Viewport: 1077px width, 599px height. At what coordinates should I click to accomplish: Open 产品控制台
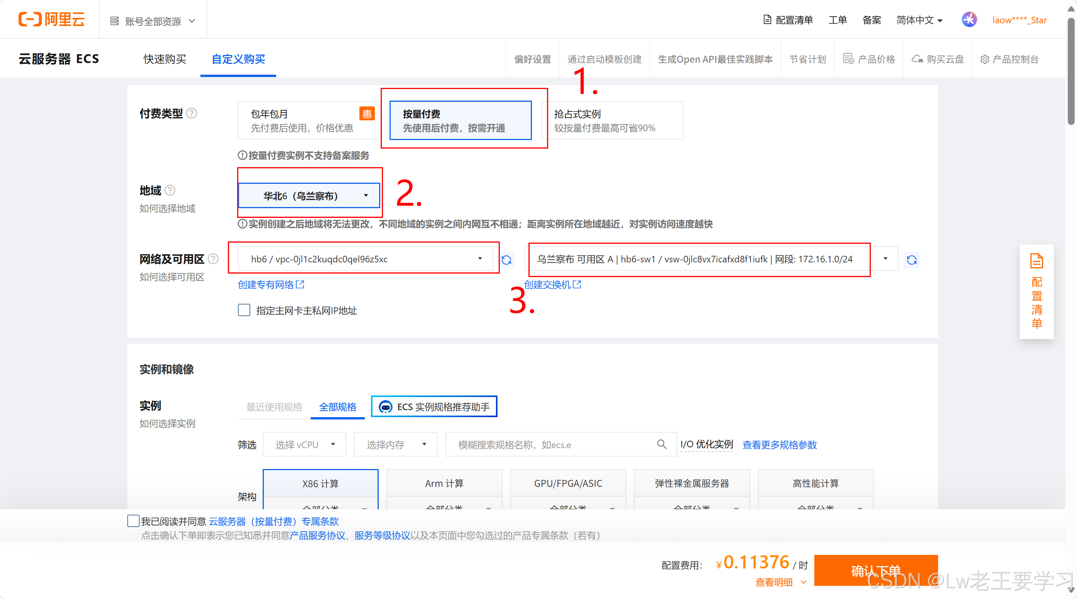click(x=1009, y=59)
